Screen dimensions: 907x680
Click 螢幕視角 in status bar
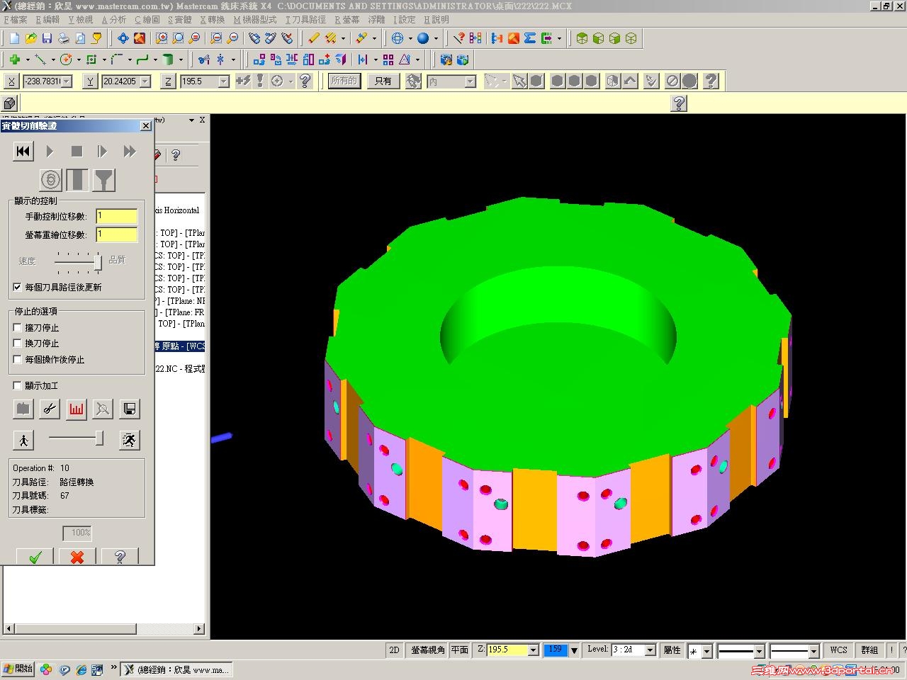click(428, 650)
